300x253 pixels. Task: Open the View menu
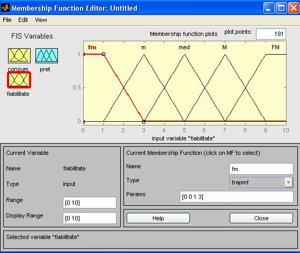(41, 20)
